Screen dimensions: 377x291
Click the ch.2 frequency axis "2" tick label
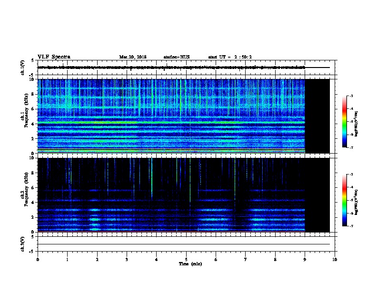[34, 217]
